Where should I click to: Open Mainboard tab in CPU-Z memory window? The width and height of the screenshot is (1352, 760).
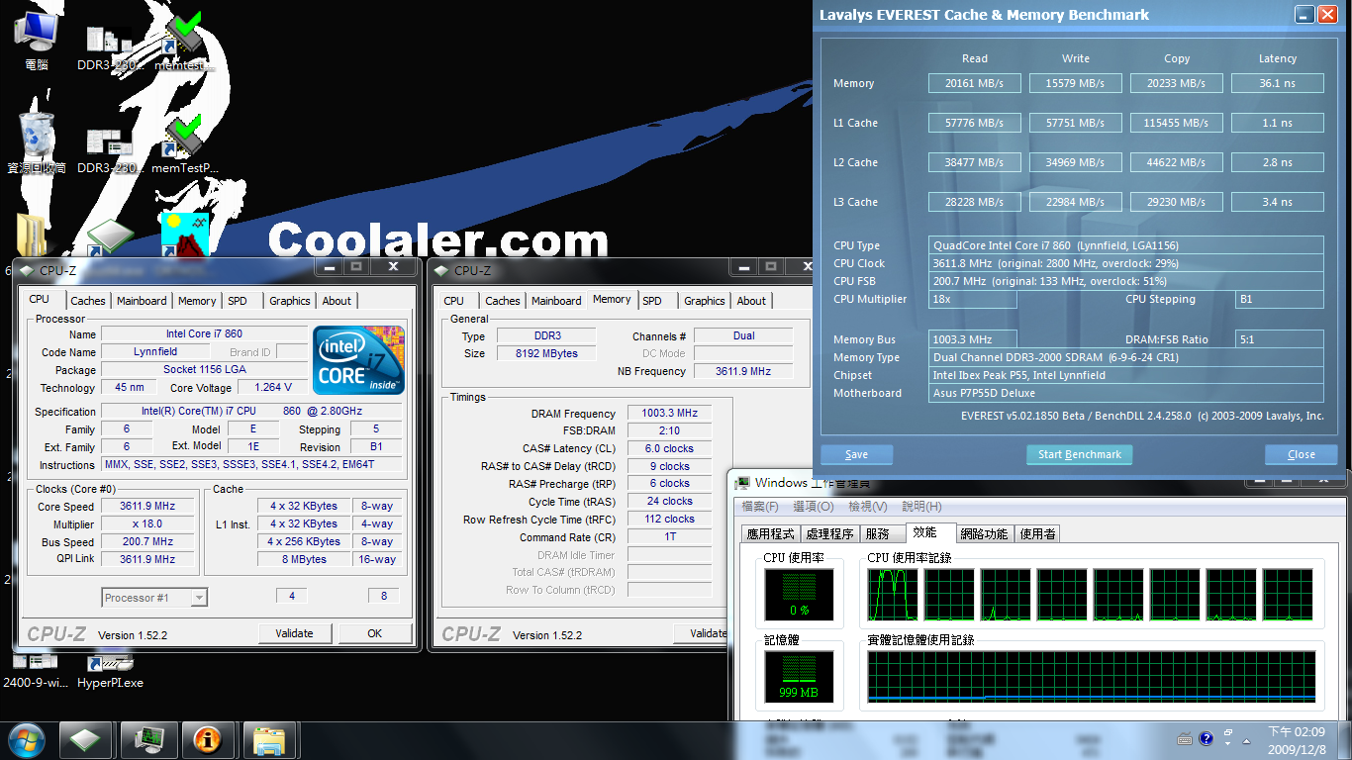coord(556,301)
